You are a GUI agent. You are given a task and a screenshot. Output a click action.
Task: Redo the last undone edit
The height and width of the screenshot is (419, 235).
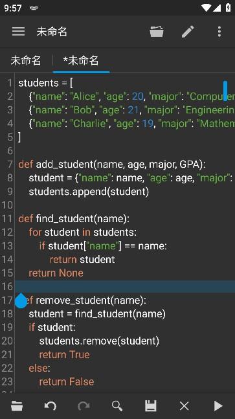84,406
